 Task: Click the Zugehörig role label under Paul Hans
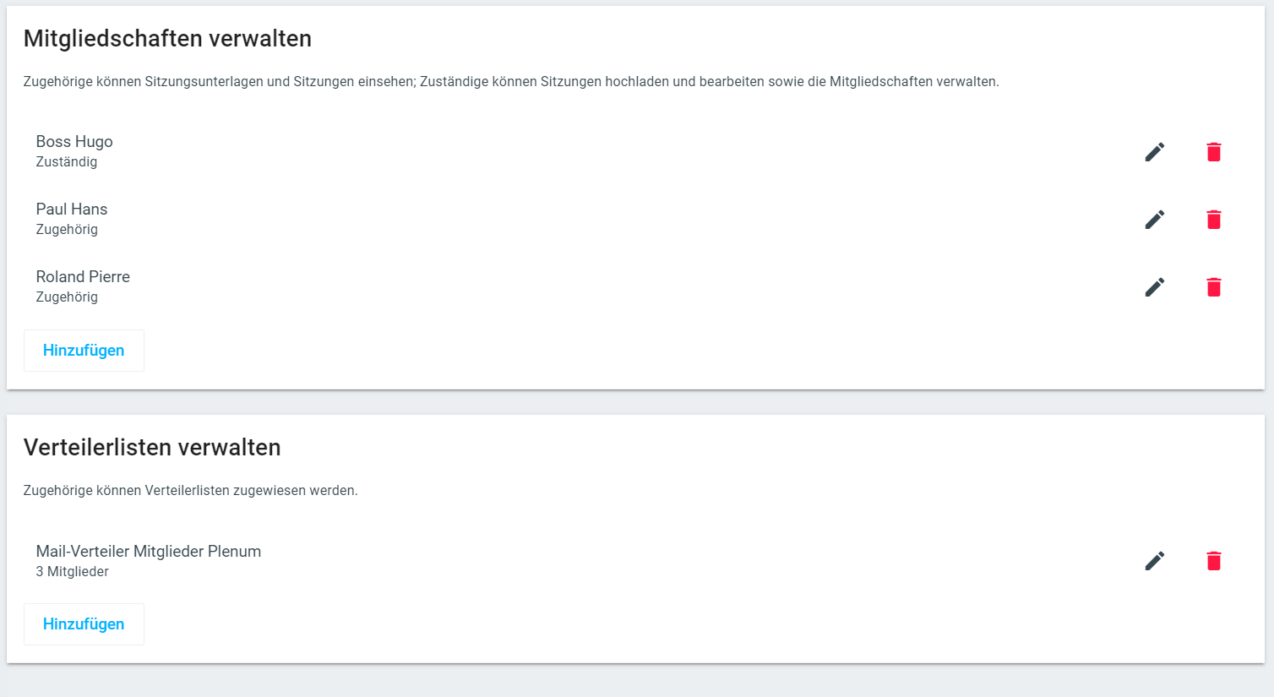click(x=67, y=230)
